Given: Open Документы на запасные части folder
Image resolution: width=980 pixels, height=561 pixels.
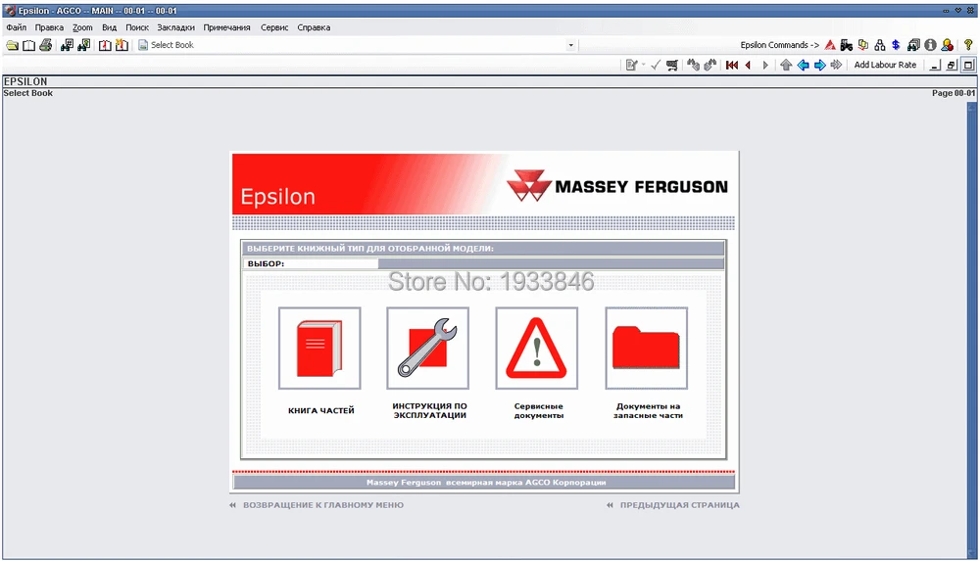Looking at the screenshot, I should point(646,349).
